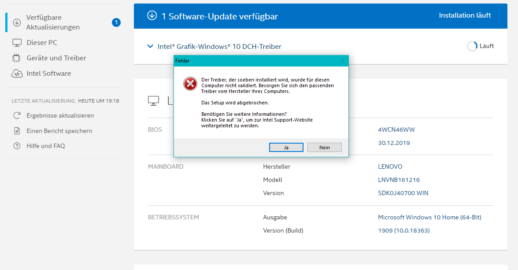518x270 pixels.
Task: Click OS build value 1909 (10.0.18363)
Action: (403, 230)
